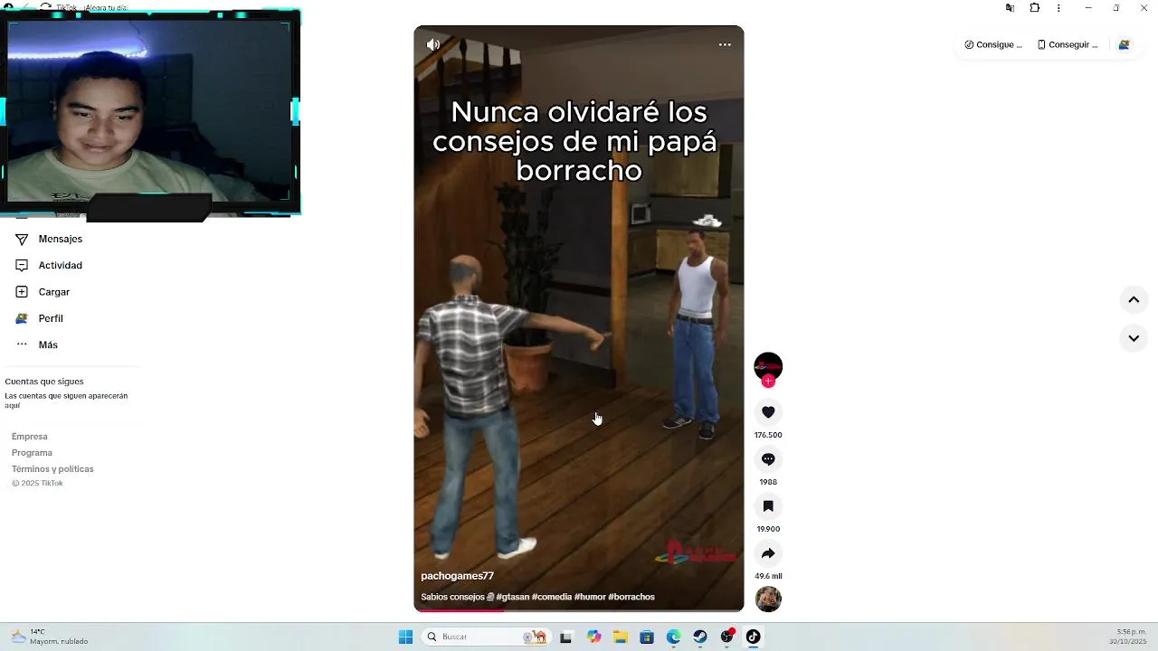This screenshot has height=651, width=1158.
Task: Open the account avatar at top right
Action: pos(1124,44)
